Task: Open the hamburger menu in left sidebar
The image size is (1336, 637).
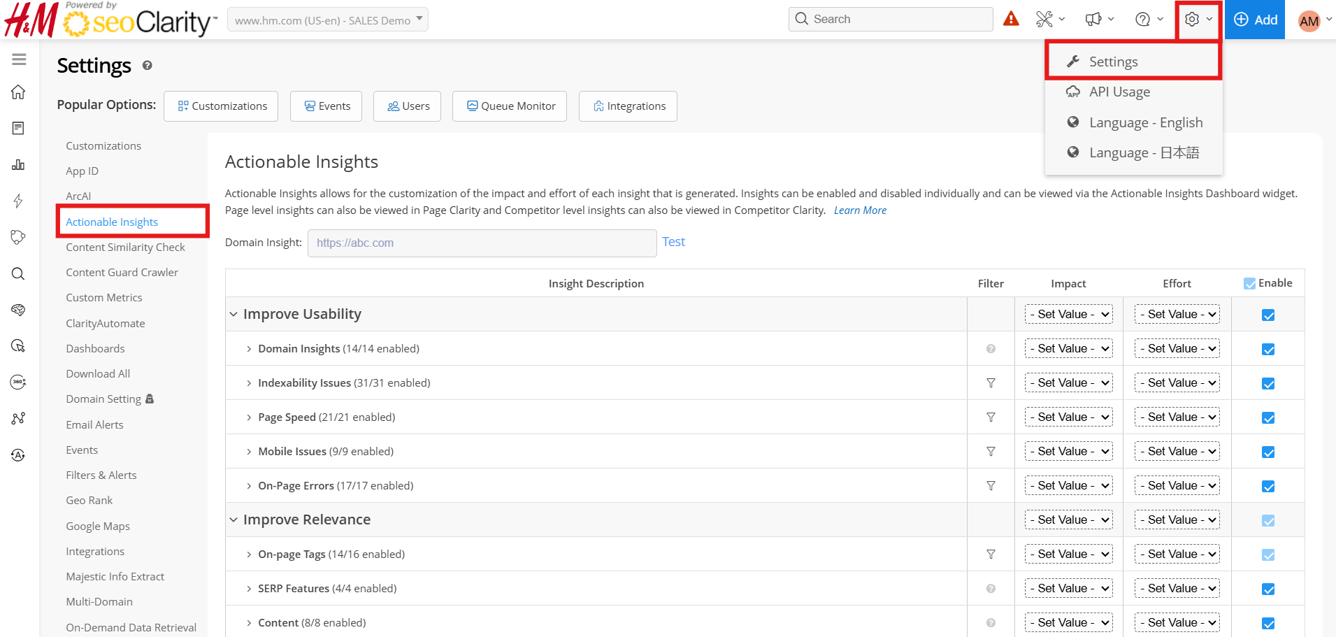Action: coord(19,59)
